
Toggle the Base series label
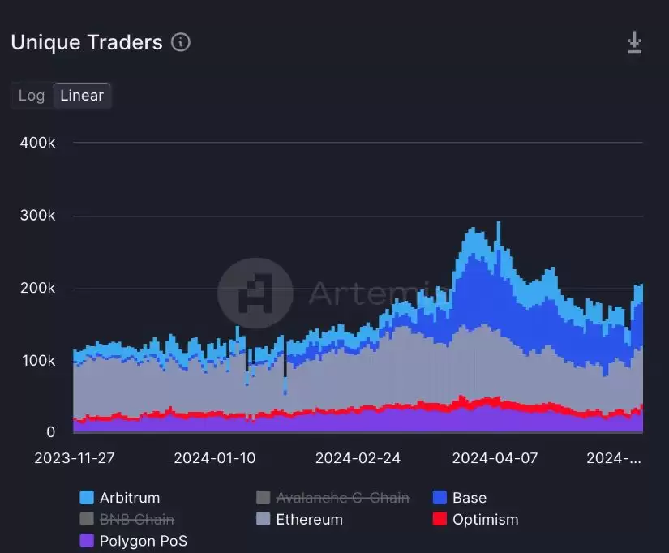click(x=470, y=498)
